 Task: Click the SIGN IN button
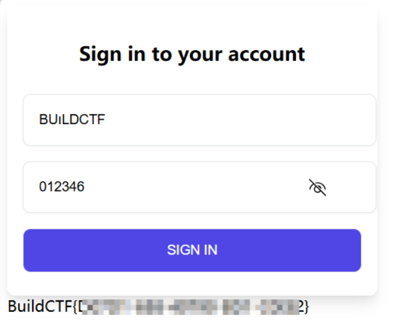[192, 250]
